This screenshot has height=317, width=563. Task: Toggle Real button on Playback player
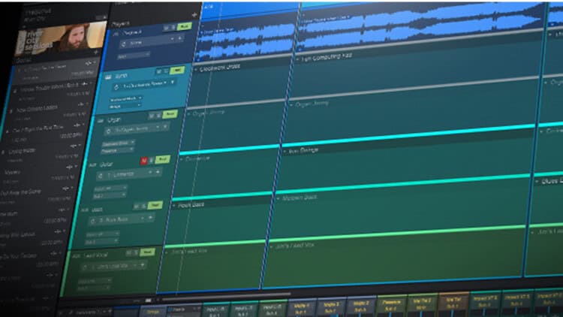click(x=184, y=26)
